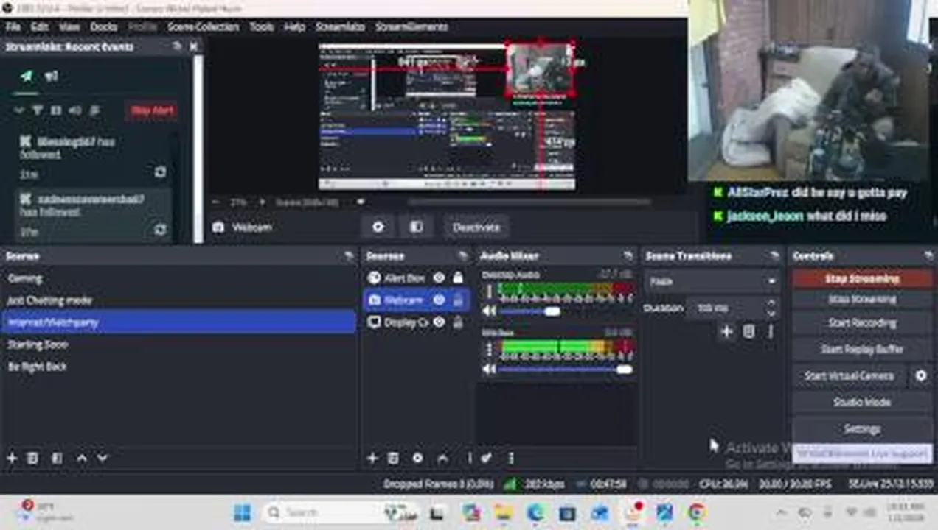
Task: Replay the second follower alert
Action: (x=160, y=230)
